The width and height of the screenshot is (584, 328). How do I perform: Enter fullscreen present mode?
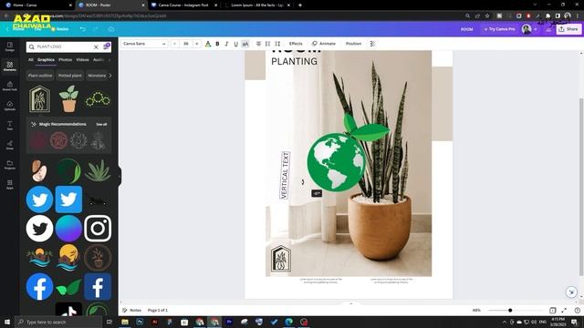[x=564, y=310]
